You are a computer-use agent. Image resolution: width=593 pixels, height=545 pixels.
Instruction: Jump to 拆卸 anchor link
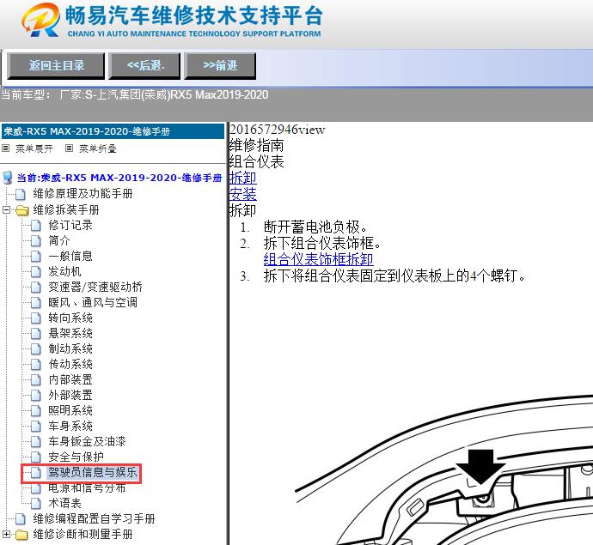(x=243, y=178)
